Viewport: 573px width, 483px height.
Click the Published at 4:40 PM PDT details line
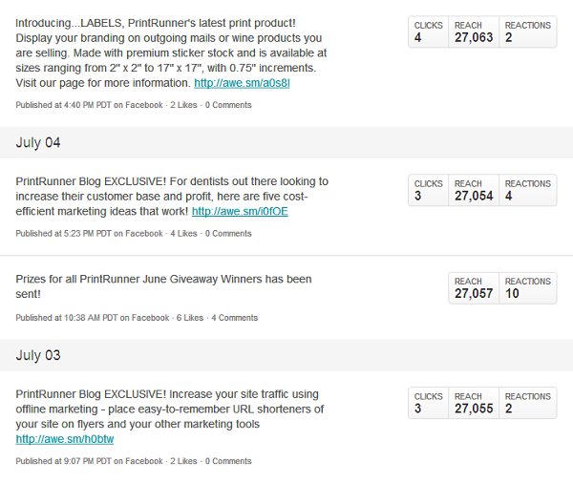tap(134, 105)
